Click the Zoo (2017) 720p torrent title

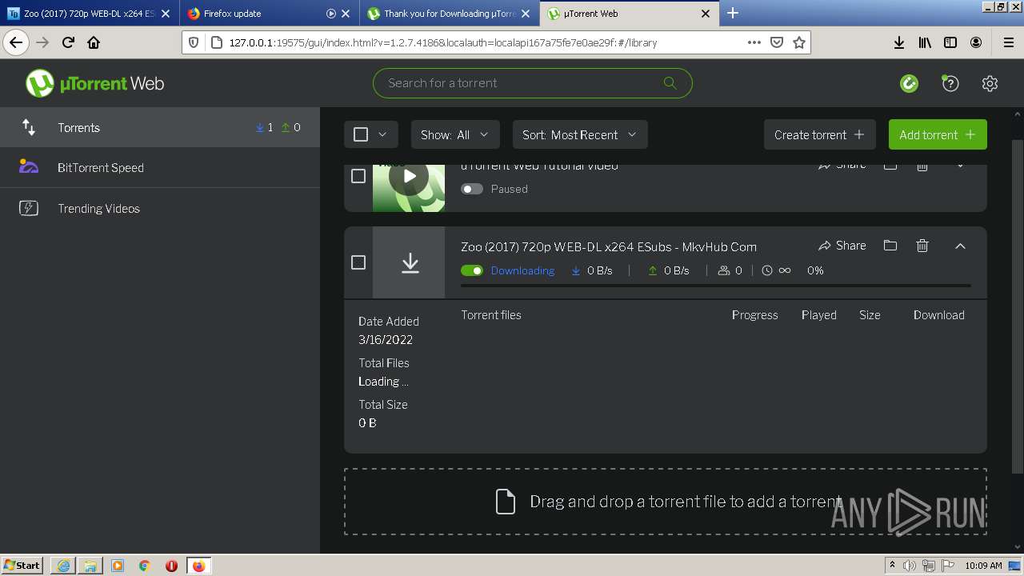click(609, 246)
